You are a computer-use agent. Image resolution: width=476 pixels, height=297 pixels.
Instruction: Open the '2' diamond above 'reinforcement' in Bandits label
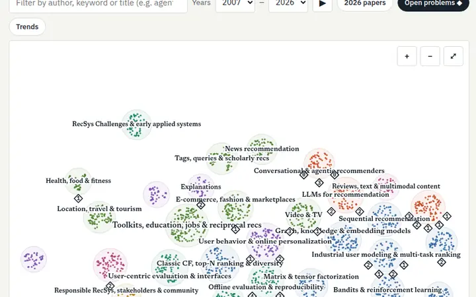[393, 275]
